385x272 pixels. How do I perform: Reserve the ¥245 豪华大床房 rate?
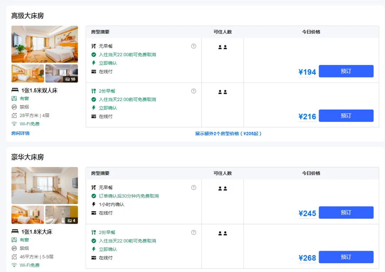tap(346, 212)
